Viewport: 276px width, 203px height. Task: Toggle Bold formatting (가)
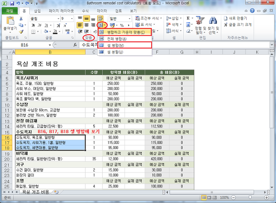(x=33, y=25)
